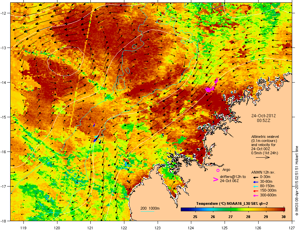The image size is (299, 231).
Task: Click the latitude axis label -18
Action: 3,221
